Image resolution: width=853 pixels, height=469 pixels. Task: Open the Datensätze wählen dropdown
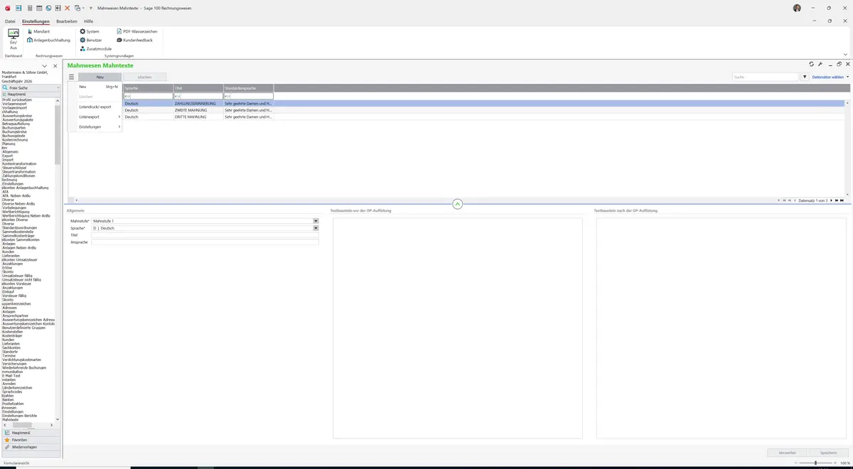coord(830,77)
